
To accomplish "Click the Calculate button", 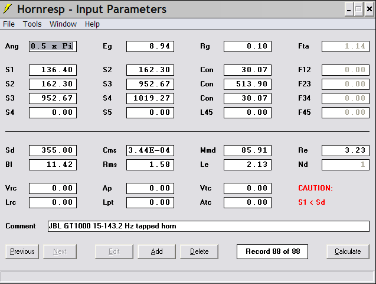I will pos(348,251).
